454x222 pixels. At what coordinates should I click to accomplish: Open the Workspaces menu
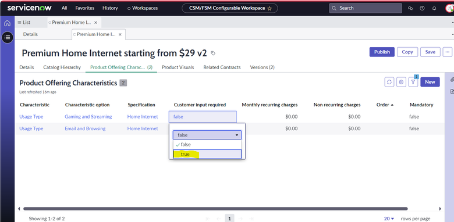(x=143, y=8)
